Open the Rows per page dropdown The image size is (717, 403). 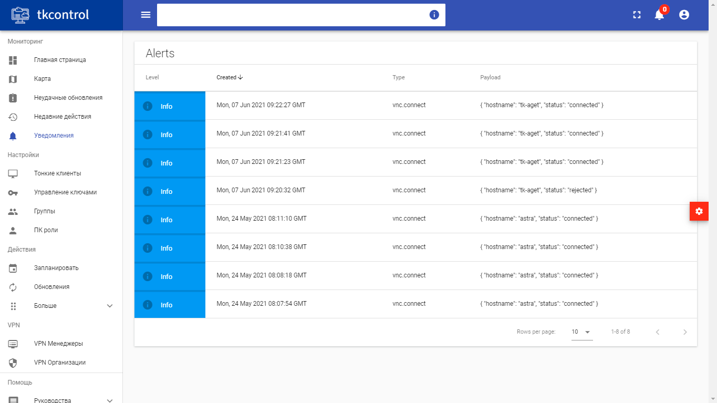(581, 332)
